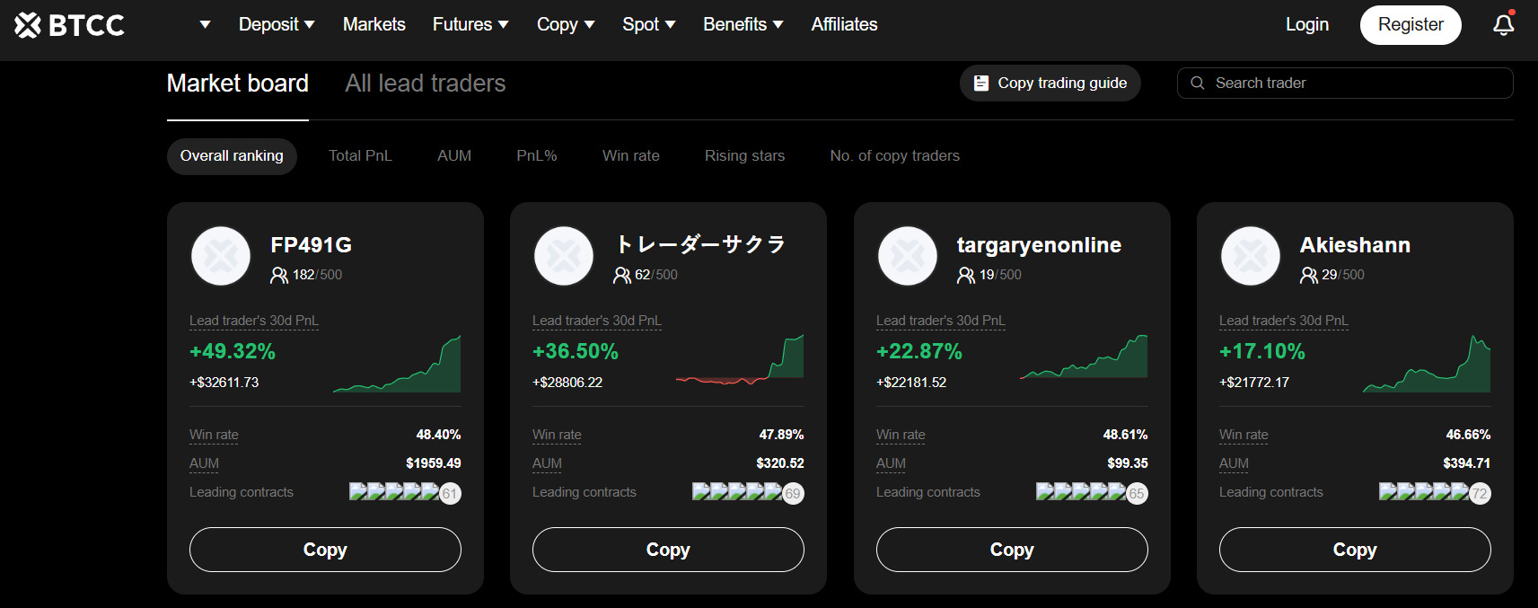Click FP491G trader avatar

(221, 256)
